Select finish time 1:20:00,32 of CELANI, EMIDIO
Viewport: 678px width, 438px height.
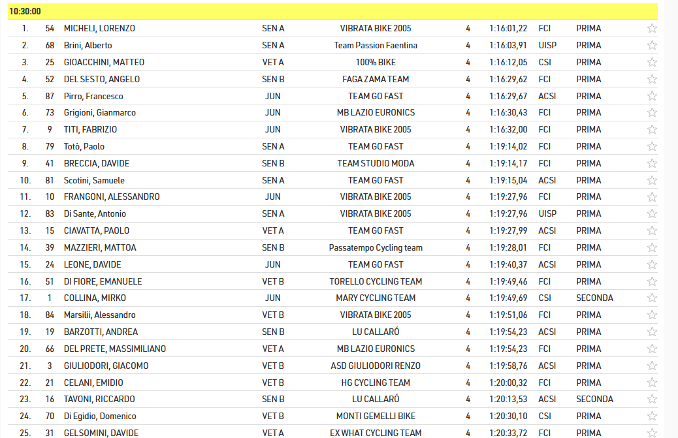click(508, 383)
